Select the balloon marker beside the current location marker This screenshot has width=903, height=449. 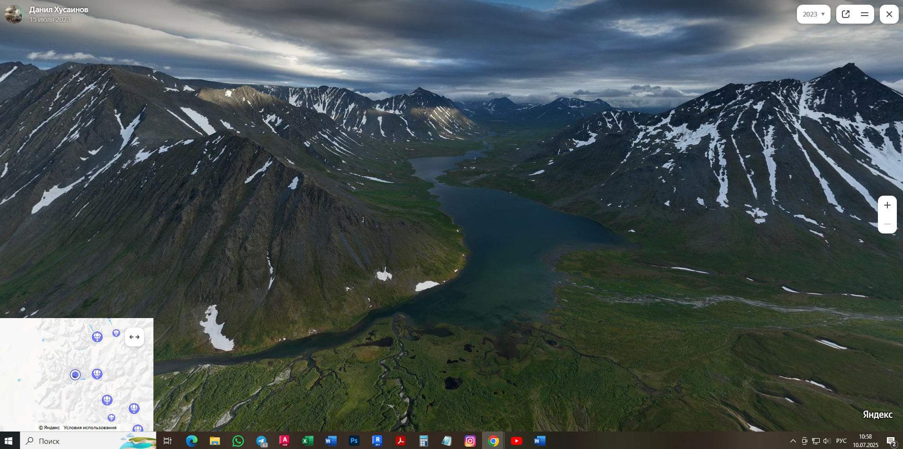[97, 374]
